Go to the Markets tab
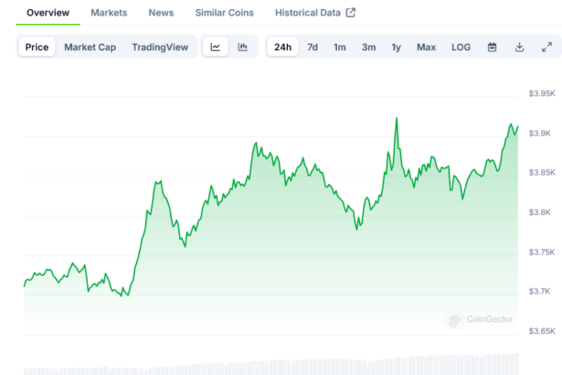 [109, 13]
